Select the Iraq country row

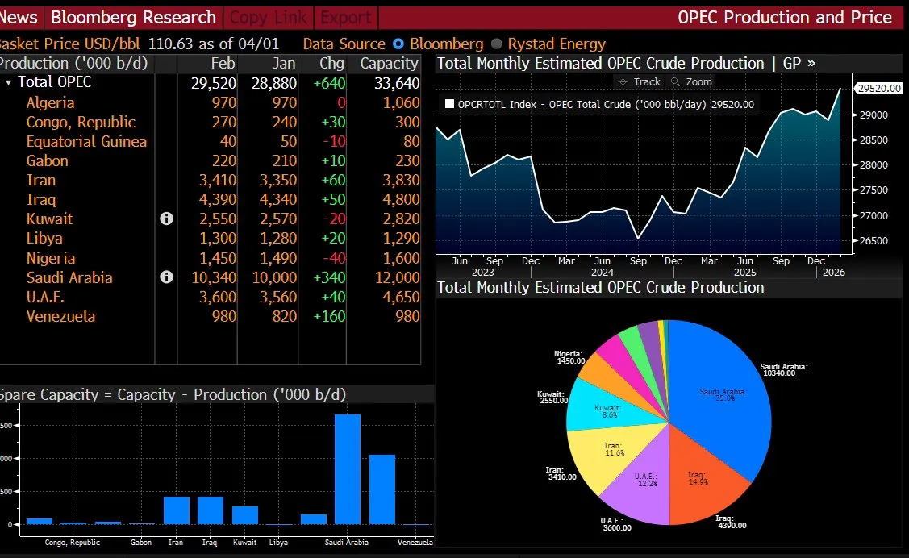click(x=40, y=199)
